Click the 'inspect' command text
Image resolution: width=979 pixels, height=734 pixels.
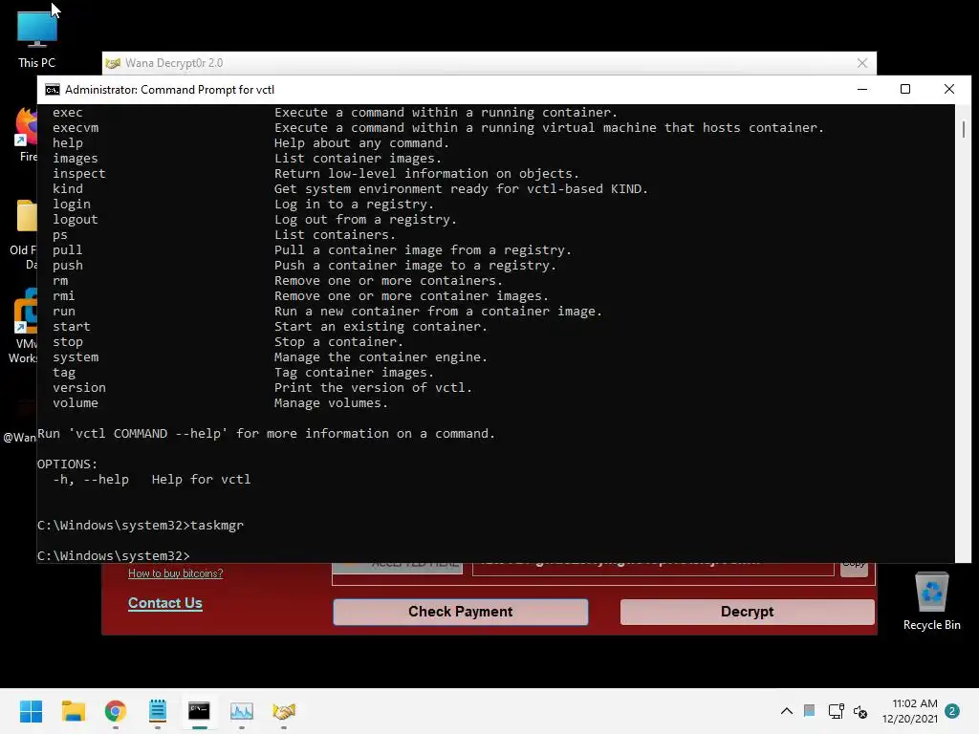79,174
